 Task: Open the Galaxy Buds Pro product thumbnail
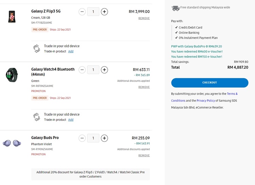(12, 143)
